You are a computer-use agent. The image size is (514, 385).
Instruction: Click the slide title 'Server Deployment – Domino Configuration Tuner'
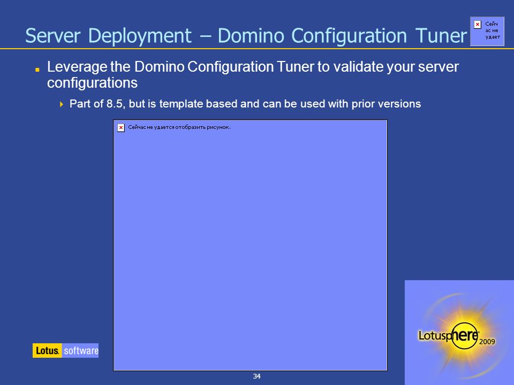tap(246, 35)
